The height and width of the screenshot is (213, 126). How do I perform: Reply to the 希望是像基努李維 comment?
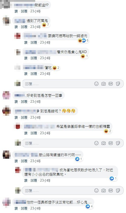click(x=34, y=133)
